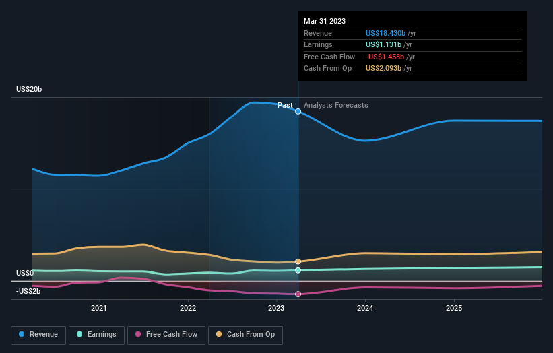
Task: Click the -US$1.458b free cash flow value
Action: (385, 57)
